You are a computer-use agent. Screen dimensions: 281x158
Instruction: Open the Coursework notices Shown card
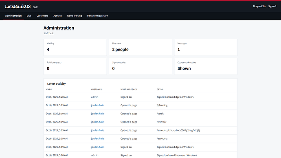pyautogui.click(x=206, y=66)
